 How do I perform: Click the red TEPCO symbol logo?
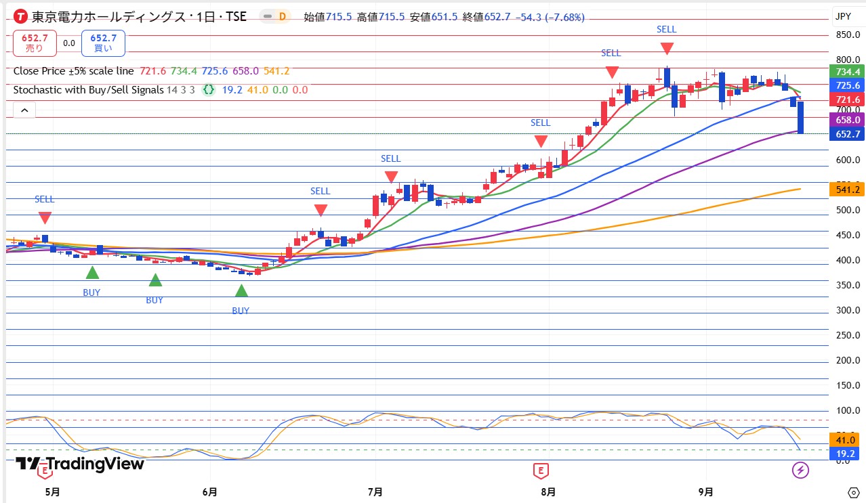point(21,17)
